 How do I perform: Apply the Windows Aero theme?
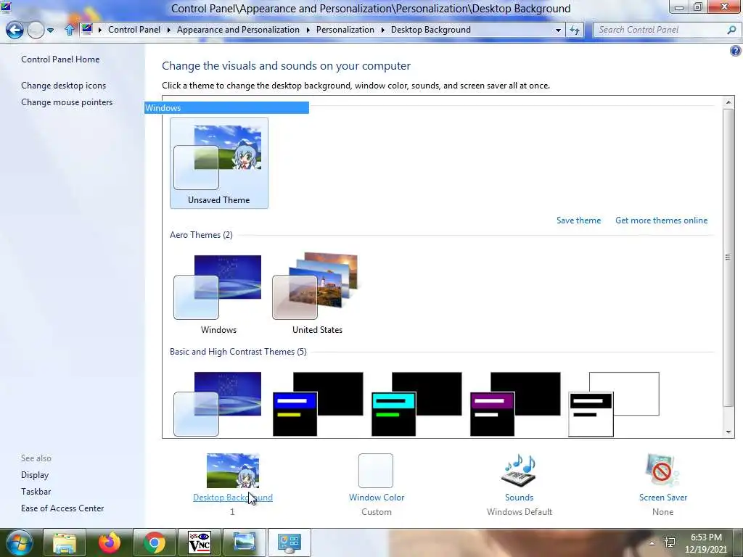218,294
